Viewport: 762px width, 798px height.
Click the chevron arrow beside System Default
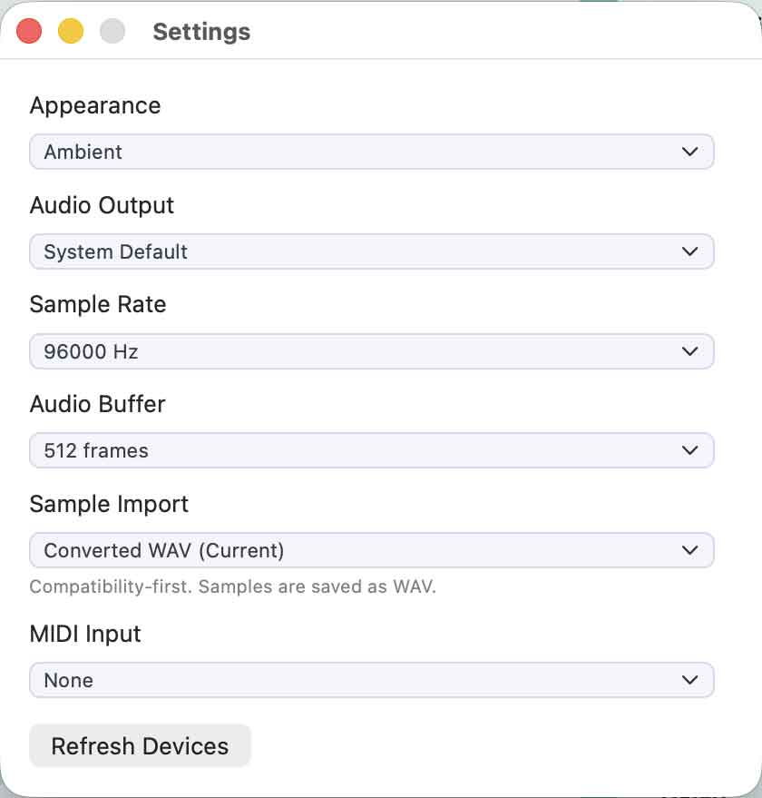(689, 251)
